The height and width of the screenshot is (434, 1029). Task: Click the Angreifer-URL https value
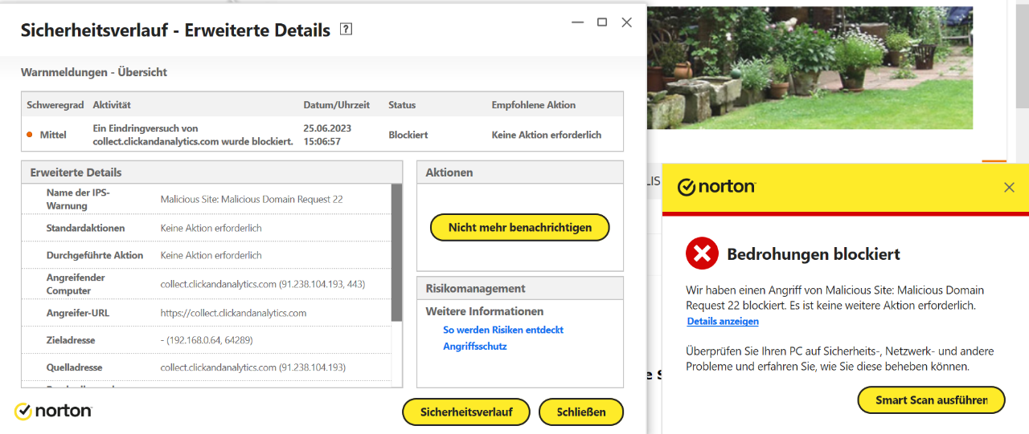pos(233,313)
